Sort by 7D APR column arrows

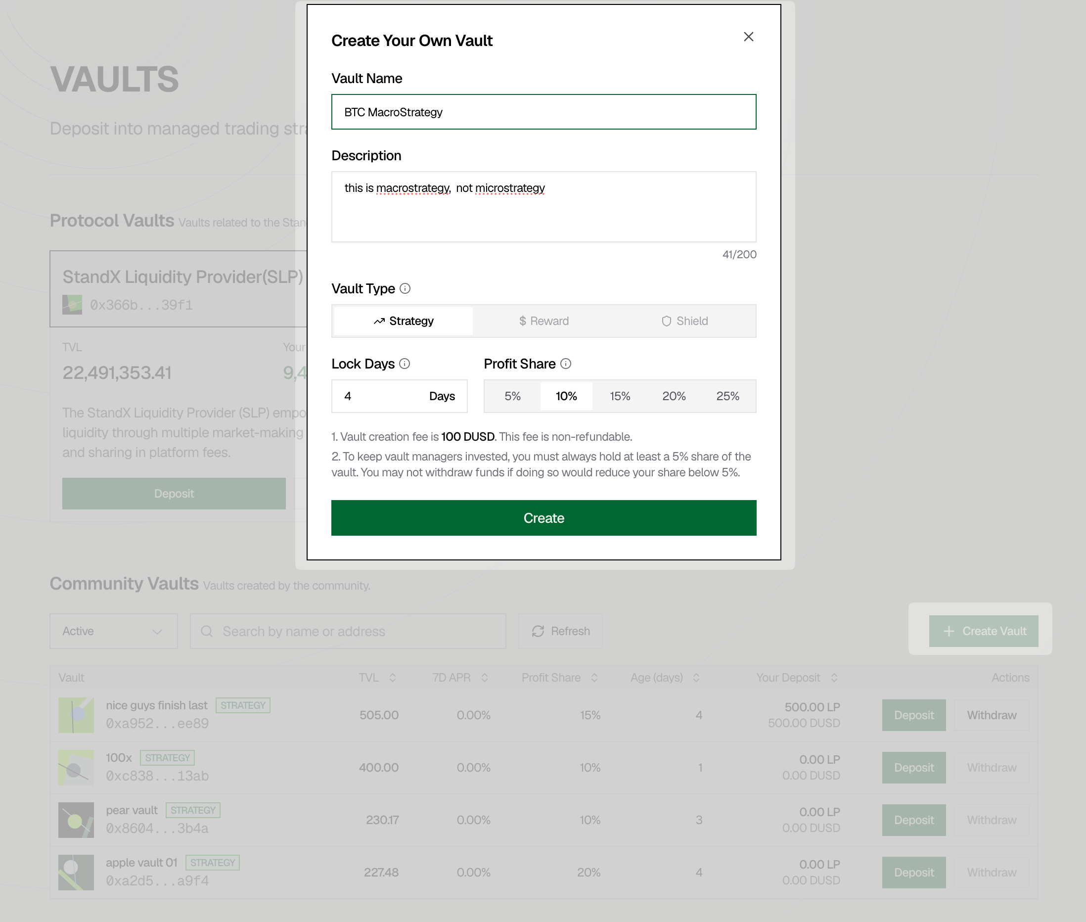[x=485, y=677]
